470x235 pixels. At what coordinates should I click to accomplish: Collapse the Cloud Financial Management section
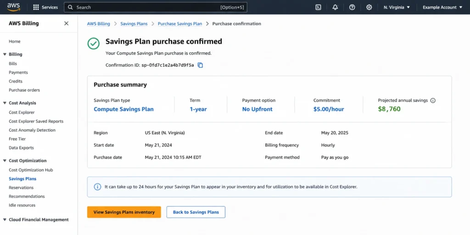5,220
